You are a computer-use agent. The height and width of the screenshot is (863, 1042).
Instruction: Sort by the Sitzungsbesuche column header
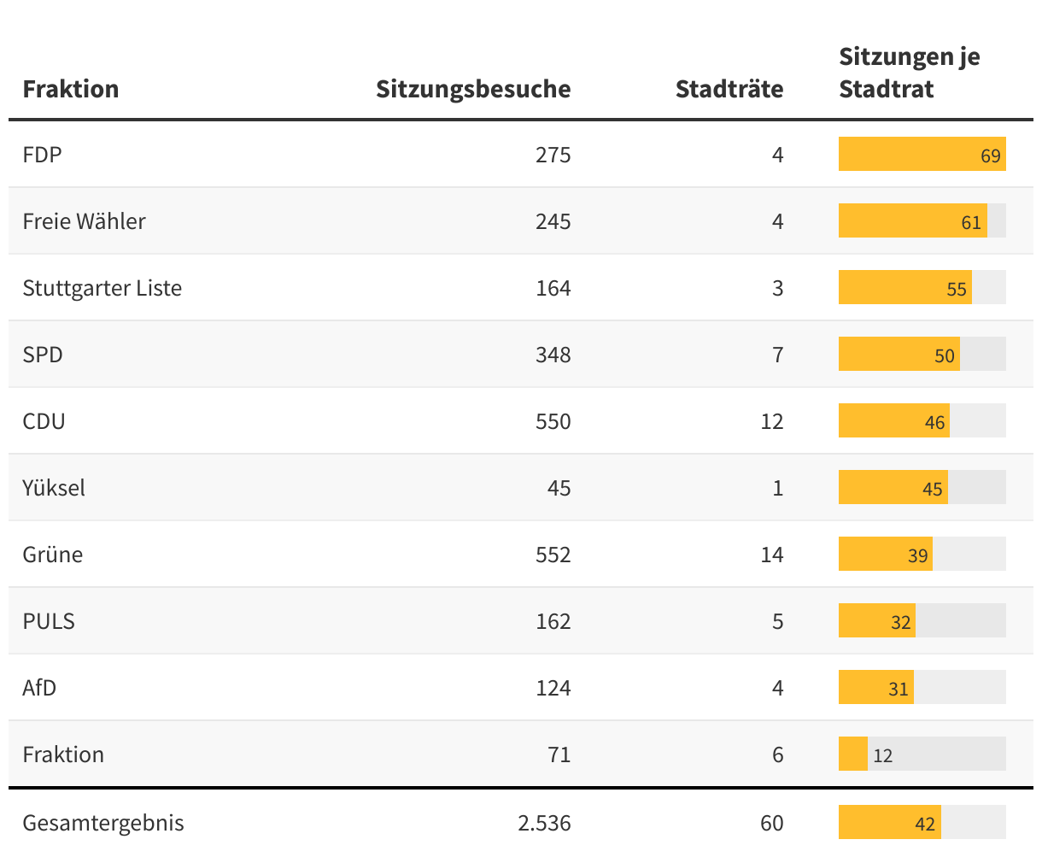coord(473,89)
